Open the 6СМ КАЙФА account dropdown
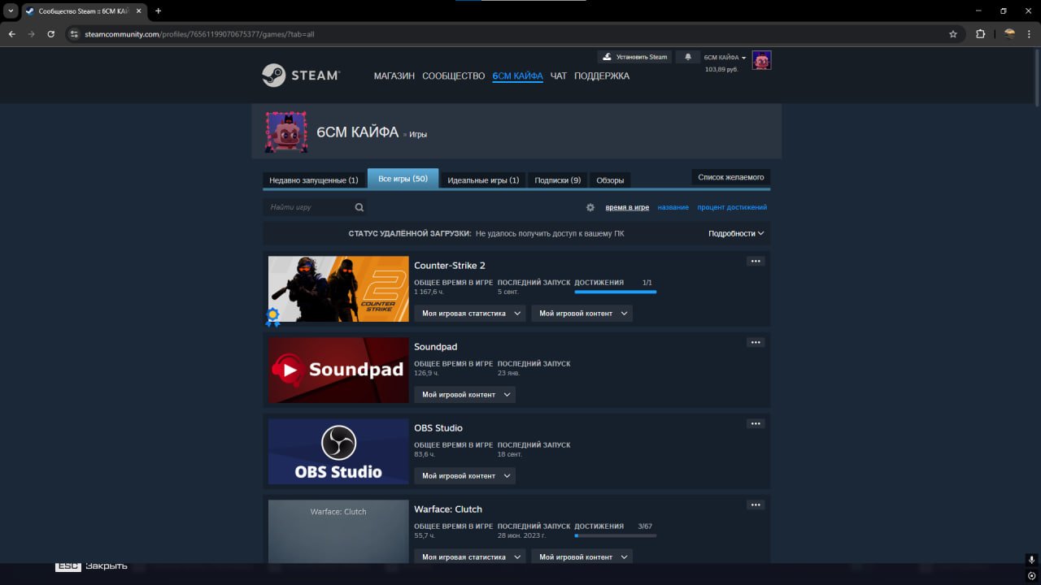 click(725, 58)
